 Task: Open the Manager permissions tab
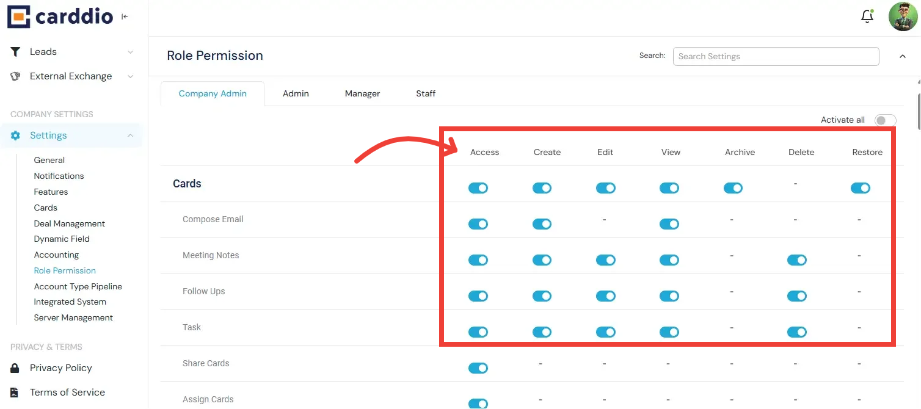(x=362, y=93)
